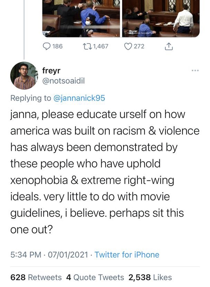Open the left photo in the parent tweet
The width and height of the screenshot is (210, 287).
coord(81,18)
